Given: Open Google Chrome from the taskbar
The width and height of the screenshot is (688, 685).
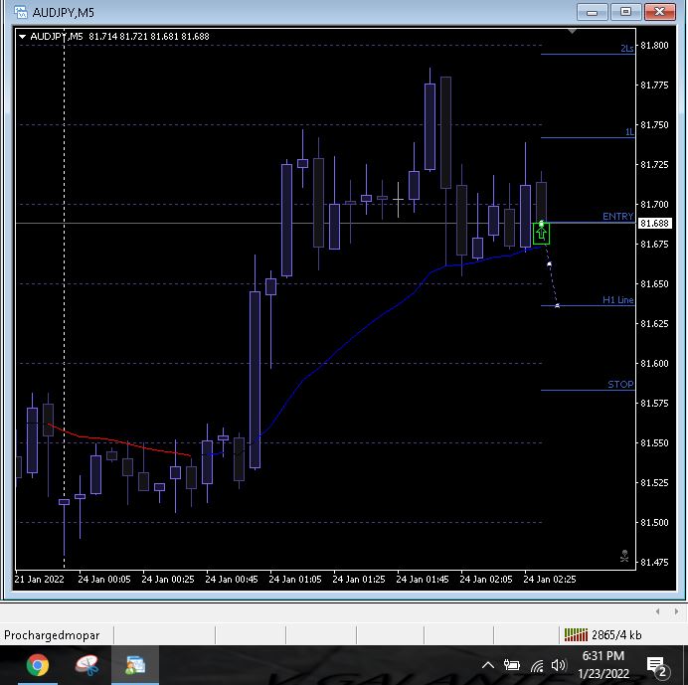Looking at the screenshot, I should [x=38, y=665].
